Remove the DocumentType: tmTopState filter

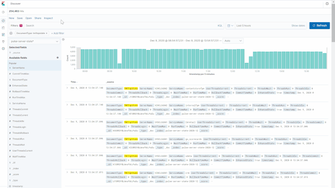(46, 33)
